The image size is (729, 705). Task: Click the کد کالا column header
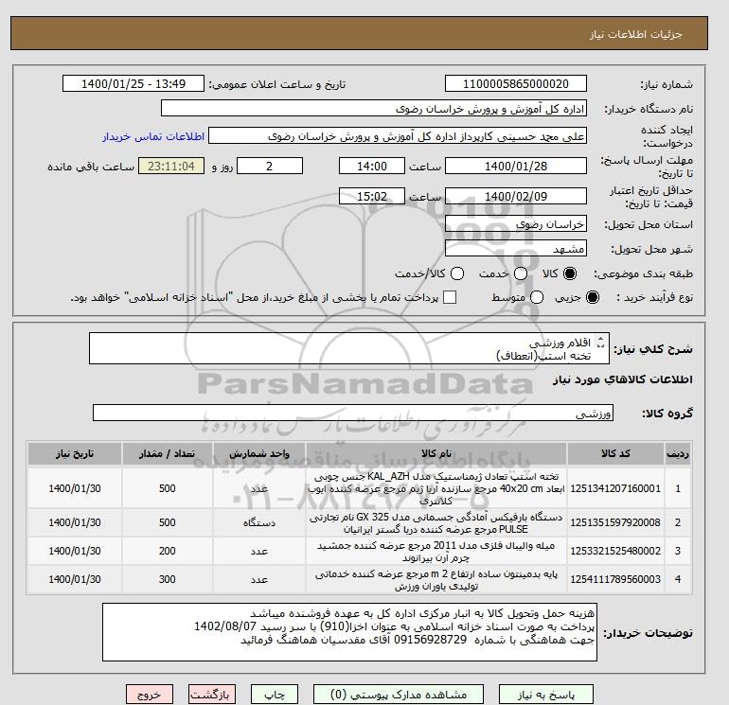point(615,453)
